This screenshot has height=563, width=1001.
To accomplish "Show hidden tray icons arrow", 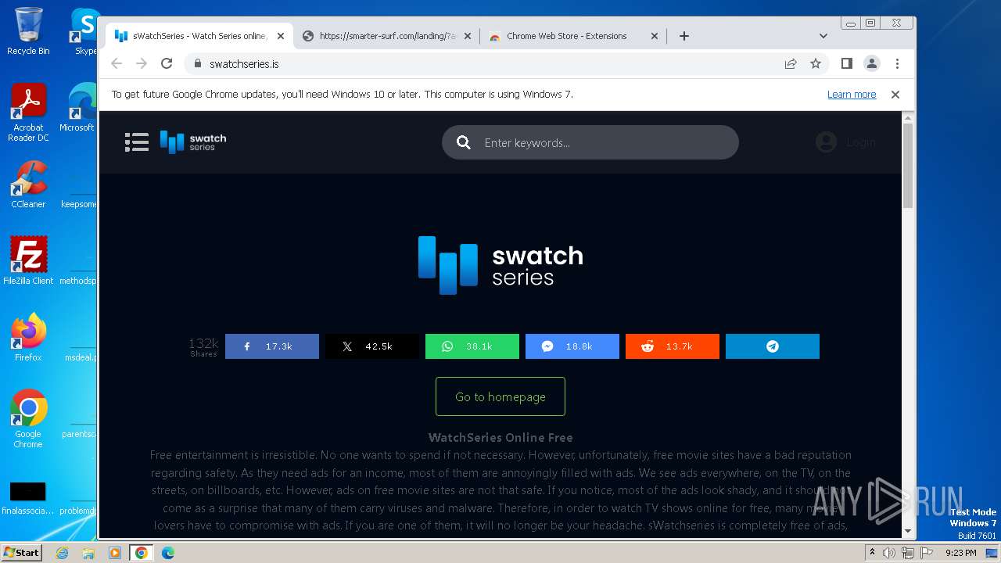I will [872, 553].
